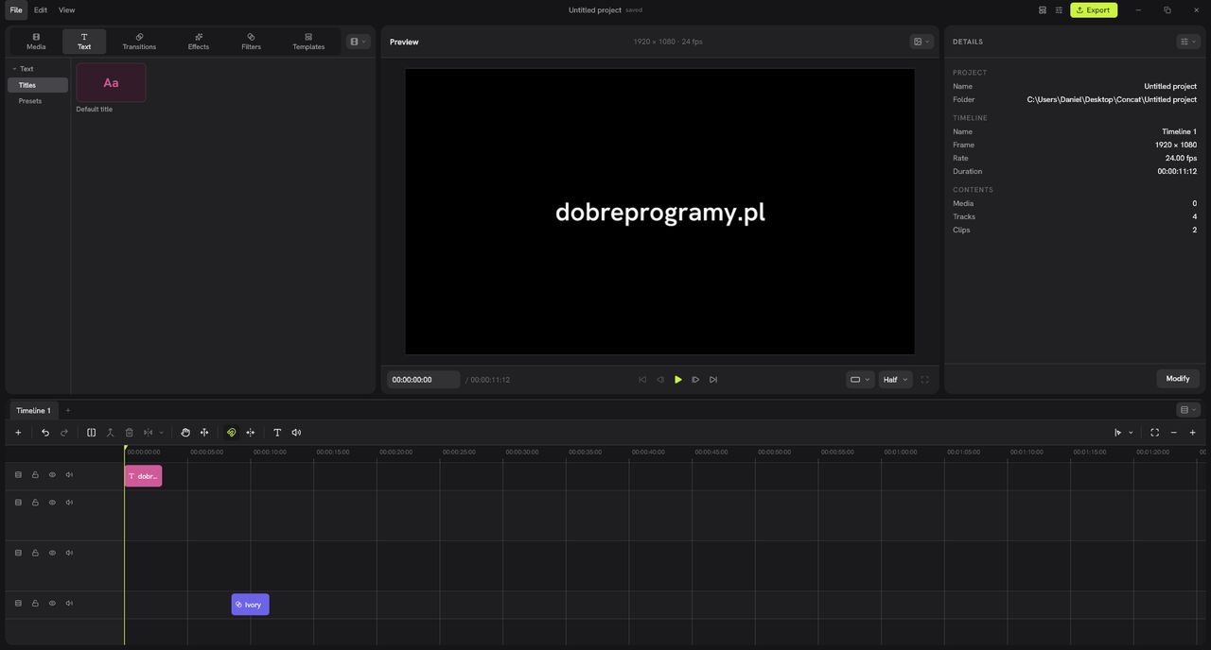Click the layout panels icon in title bar

[1043, 10]
